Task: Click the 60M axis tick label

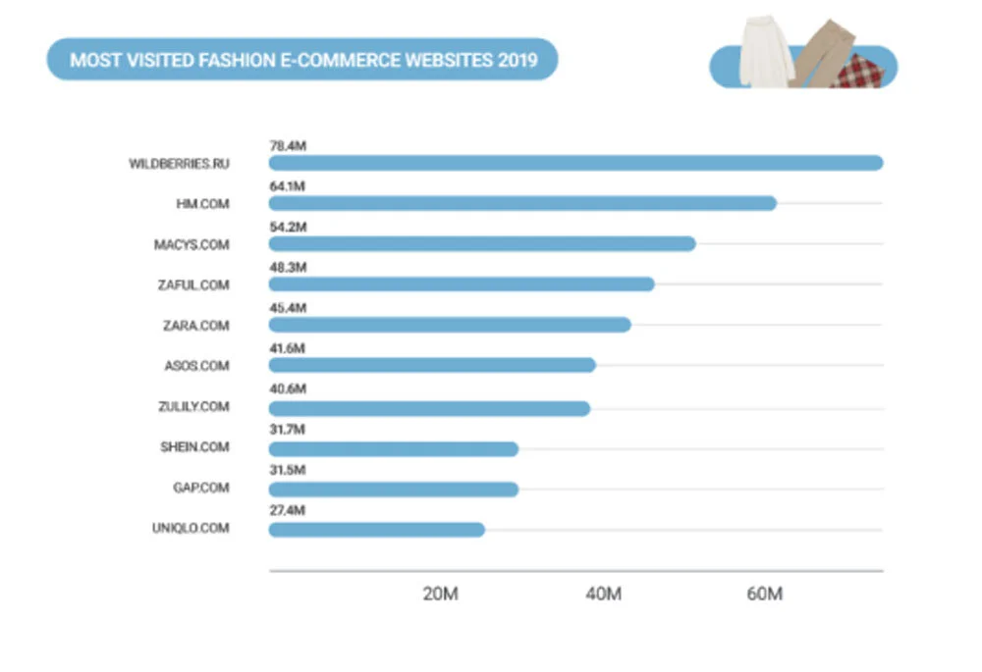Action: point(765,595)
